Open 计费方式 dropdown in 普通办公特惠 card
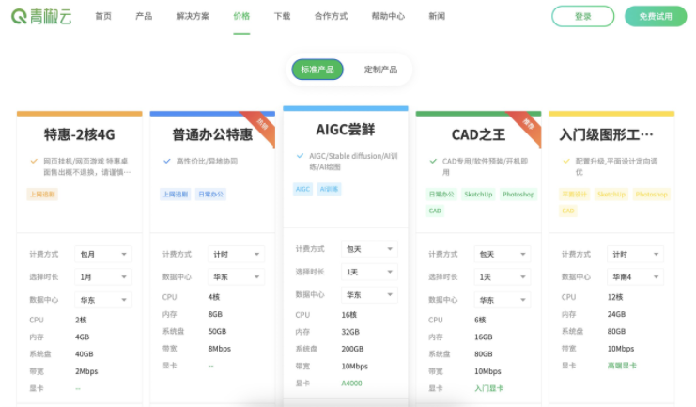This screenshot has height=407, width=696. pyautogui.click(x=236, y=254)
